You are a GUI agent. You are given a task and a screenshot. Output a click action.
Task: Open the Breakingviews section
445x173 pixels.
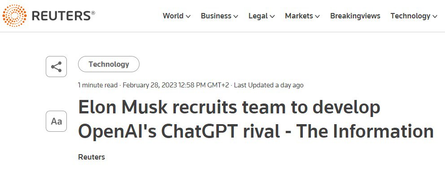(x=355, y=16)
